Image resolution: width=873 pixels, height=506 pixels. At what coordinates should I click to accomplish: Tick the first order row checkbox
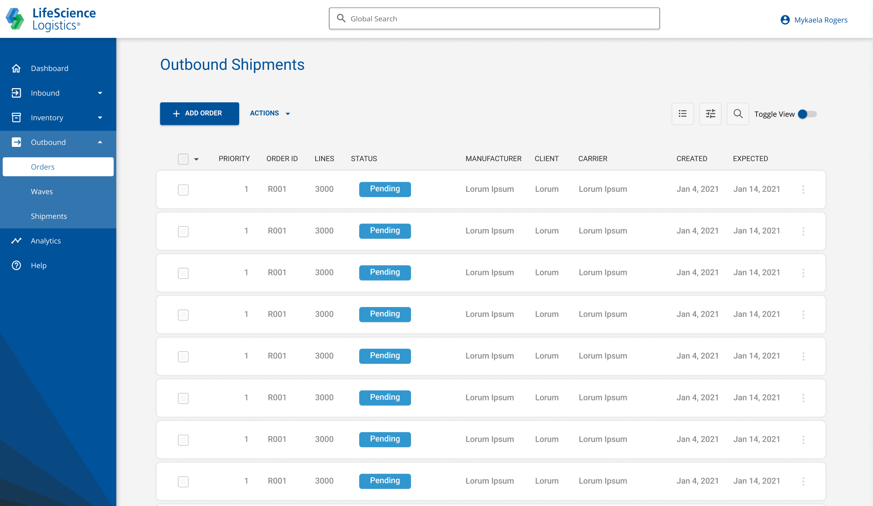[183, 190]
